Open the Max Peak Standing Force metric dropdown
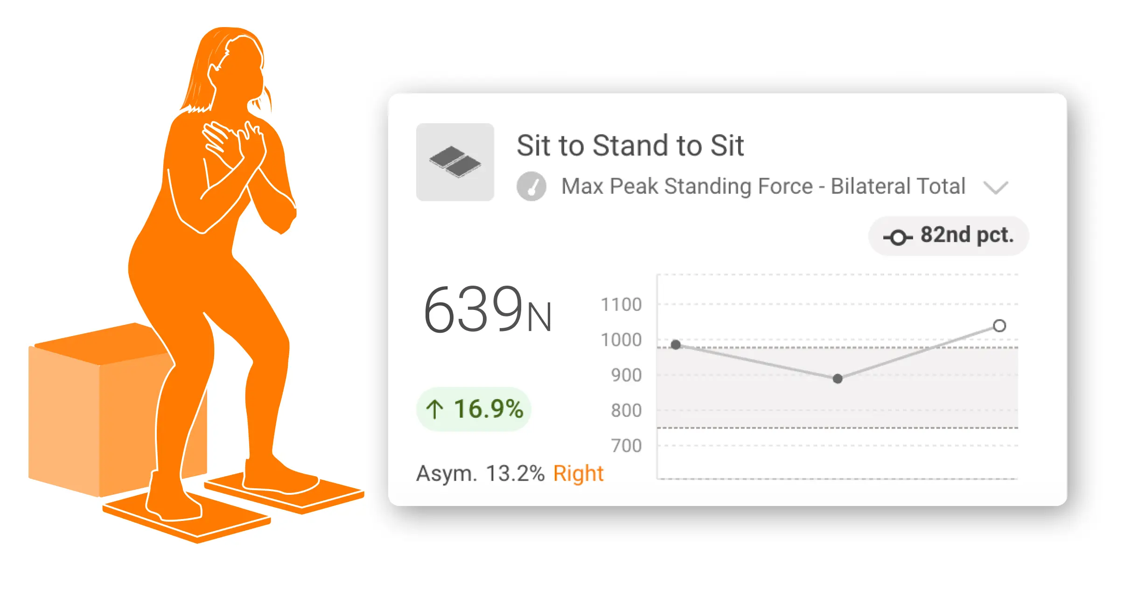1131x590 pixels. pyautogui.click(x=763, y=186)
